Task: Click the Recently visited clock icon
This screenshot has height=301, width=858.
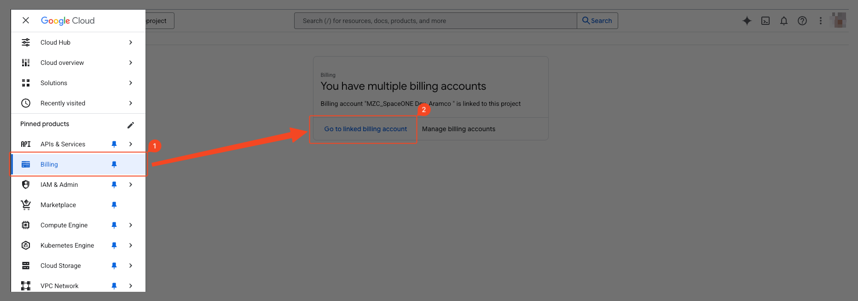Action: coord(26,103)
